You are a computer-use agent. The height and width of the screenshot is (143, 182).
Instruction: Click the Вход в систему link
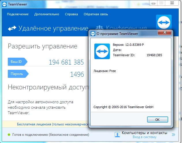[x=145, y=137]
